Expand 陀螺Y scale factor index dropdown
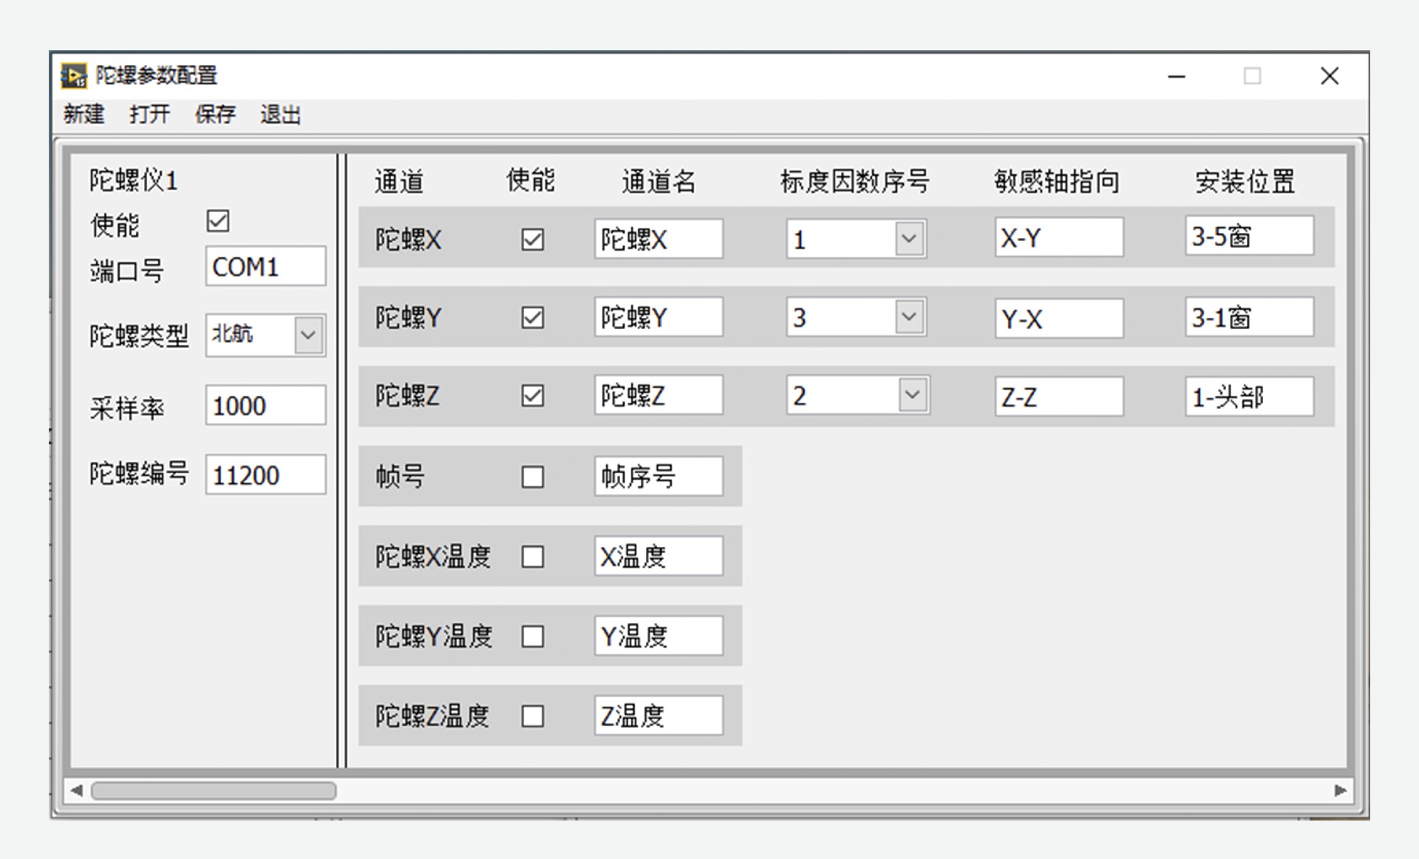This screenshot has width=1419, height=859. pyautogui.click(x=909, y=317)
